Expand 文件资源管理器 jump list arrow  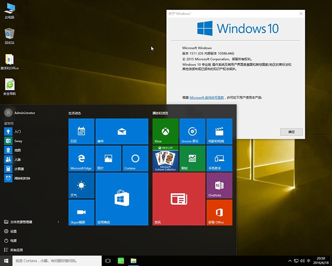tap(58, 222)
